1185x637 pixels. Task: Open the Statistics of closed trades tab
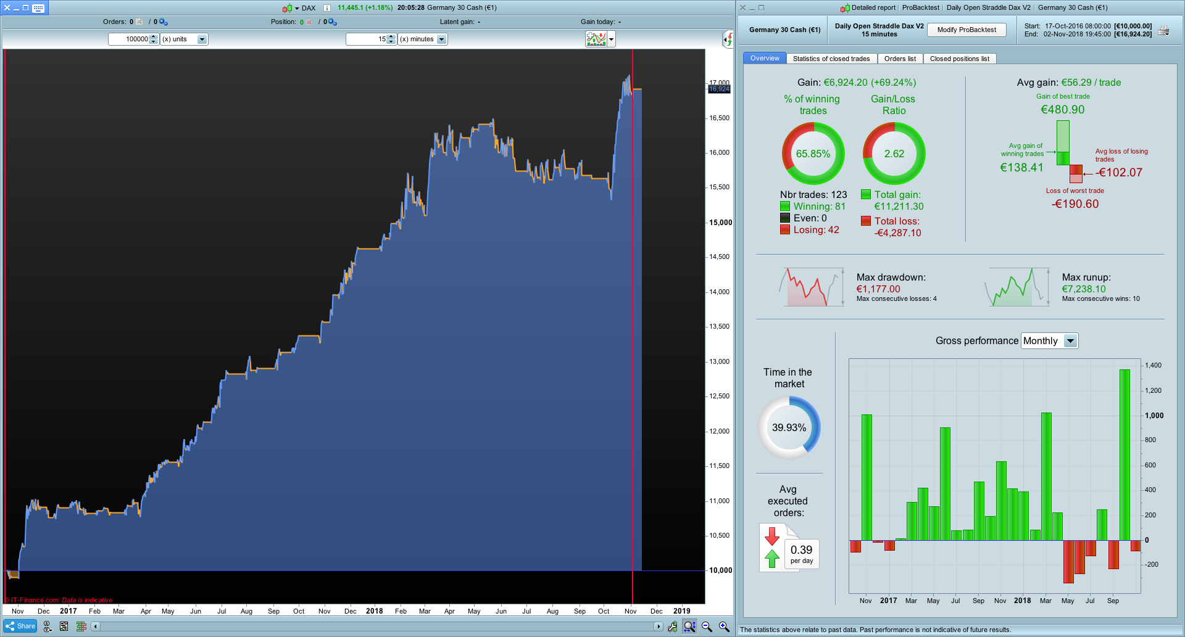coord(831,59)
